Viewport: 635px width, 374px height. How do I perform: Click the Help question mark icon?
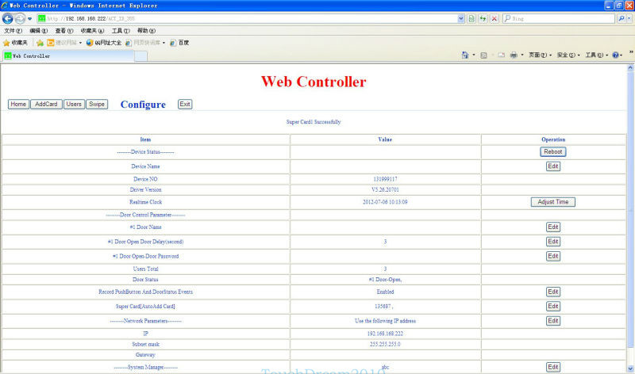click(x=615, y=55)
